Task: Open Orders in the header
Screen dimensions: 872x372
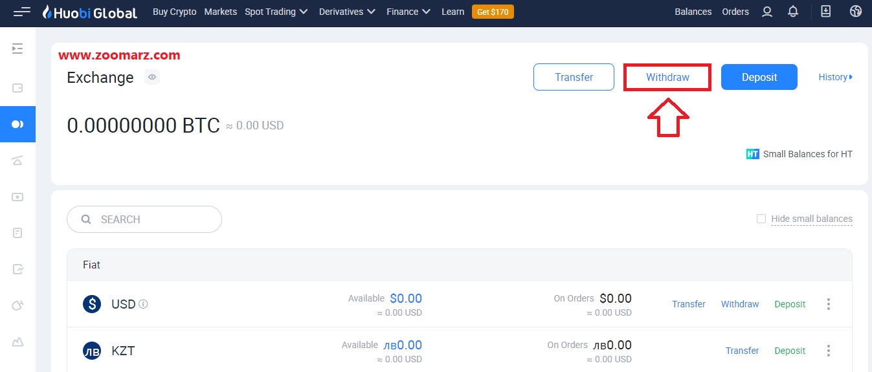Action: 735,12
